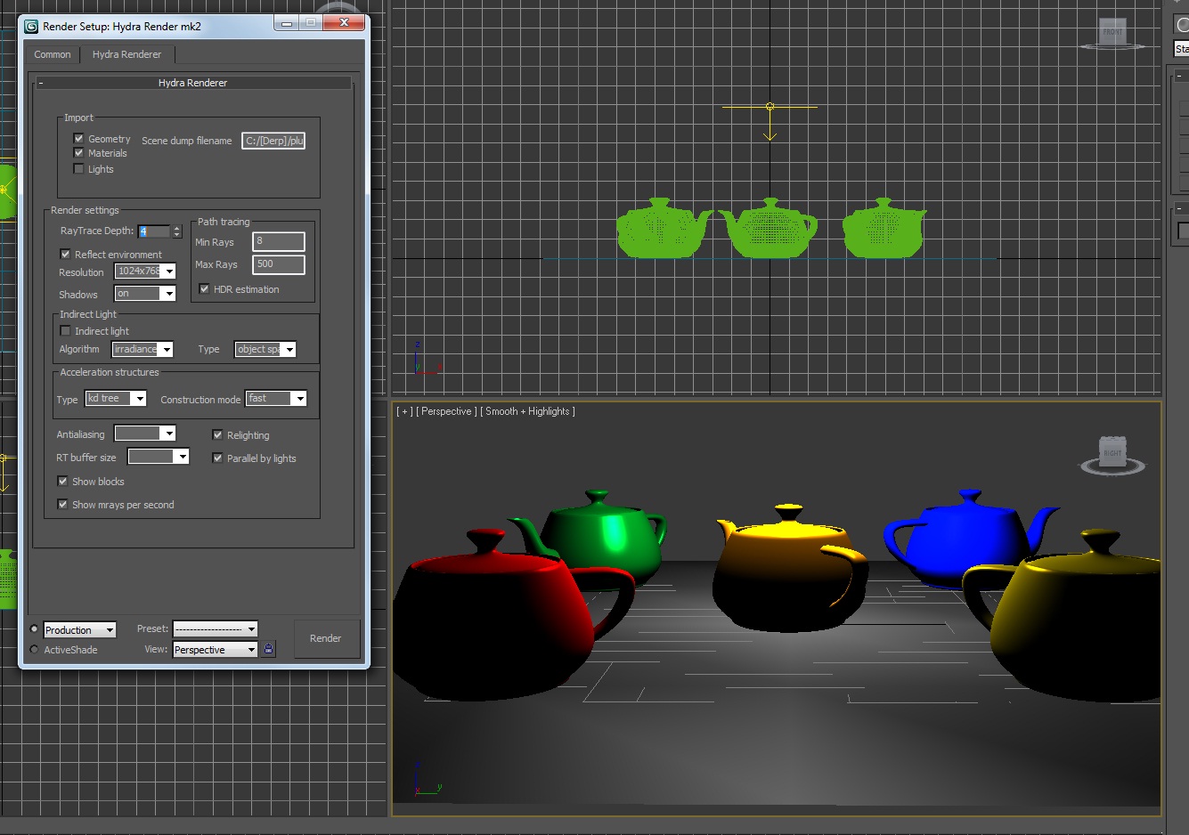This screenshot has height=835, width=1189.
Task: Click the 3ds Max icon in dialog title bar
Action: point(31,26)
